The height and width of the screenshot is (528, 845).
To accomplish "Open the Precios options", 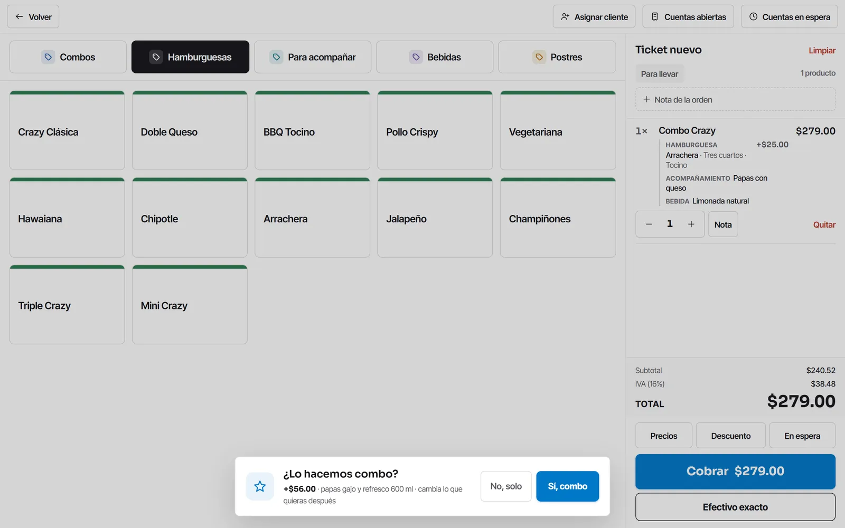I will [x=664, y=436].
